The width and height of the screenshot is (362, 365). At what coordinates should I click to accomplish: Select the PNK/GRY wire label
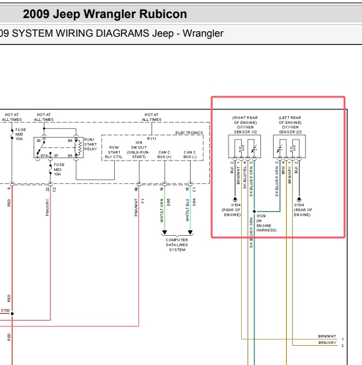click(48, 207)
